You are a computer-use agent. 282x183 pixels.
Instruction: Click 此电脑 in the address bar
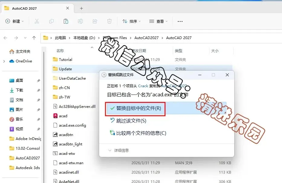tap(60, 38)
